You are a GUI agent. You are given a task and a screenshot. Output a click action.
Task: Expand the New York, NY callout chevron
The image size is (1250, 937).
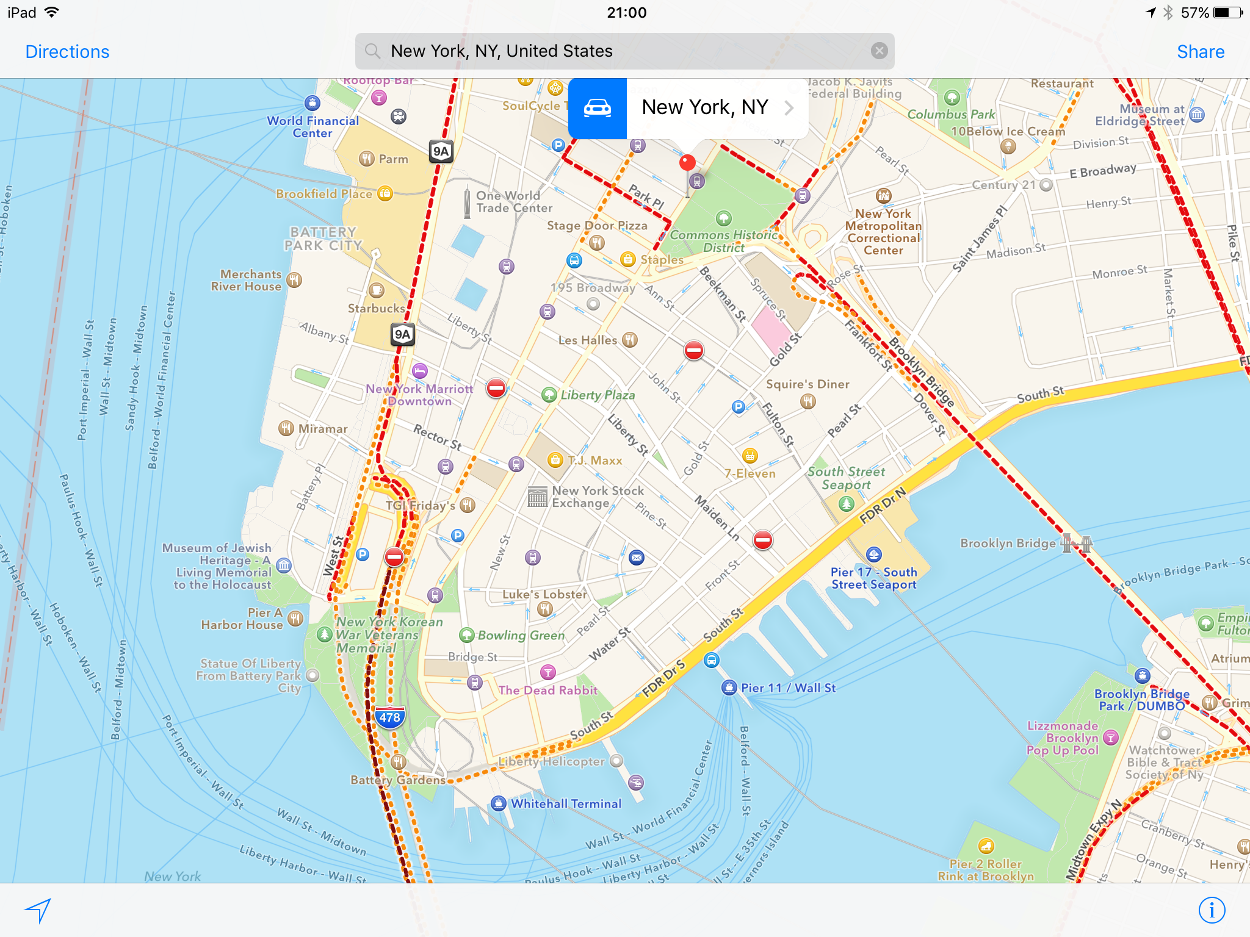(x=789, y=109)
